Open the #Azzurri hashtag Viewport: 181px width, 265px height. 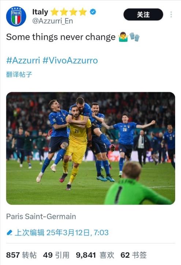(23, 60)
